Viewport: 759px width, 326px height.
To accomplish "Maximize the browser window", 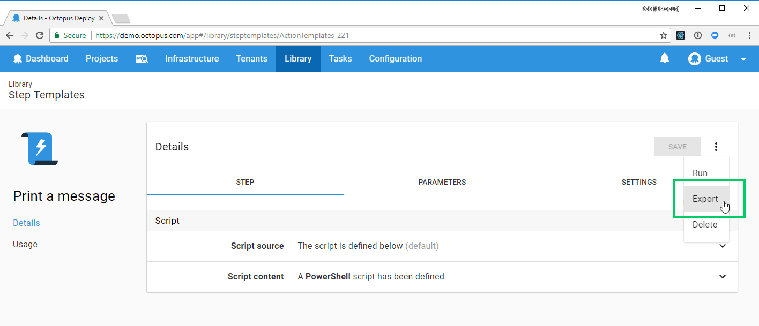I will coord(722,8).
